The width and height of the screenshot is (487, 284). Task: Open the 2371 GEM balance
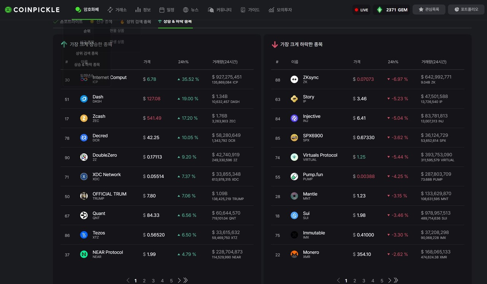click(x=392, y=10)
